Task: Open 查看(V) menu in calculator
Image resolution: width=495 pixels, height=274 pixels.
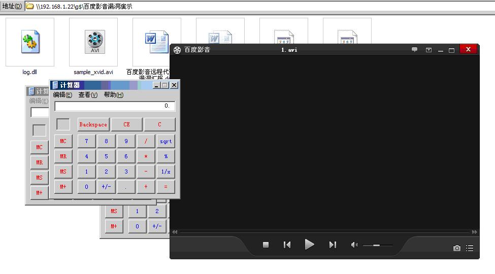Action: [88, 95]
